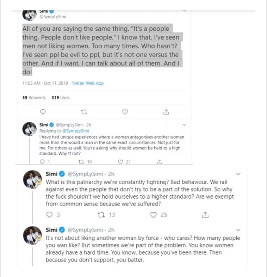The image size is (267, 277).
Task: Share the 'What is this patriarchy' tweet
Action: (x=206, y=215)
